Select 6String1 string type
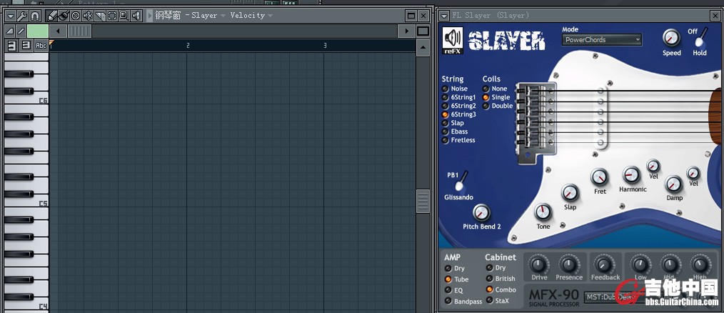The image size is (724, 313). pyautogui.click(x=445, y=98)
